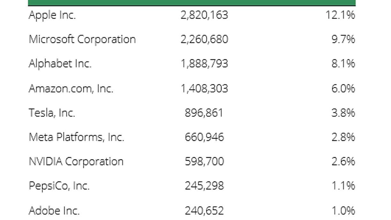Click the green table header bar
This screenshot has width=391, height=220.
coord(192,3)
